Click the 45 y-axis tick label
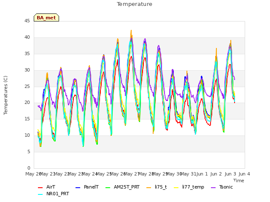The image size is (270, 202). coord(27,21)
